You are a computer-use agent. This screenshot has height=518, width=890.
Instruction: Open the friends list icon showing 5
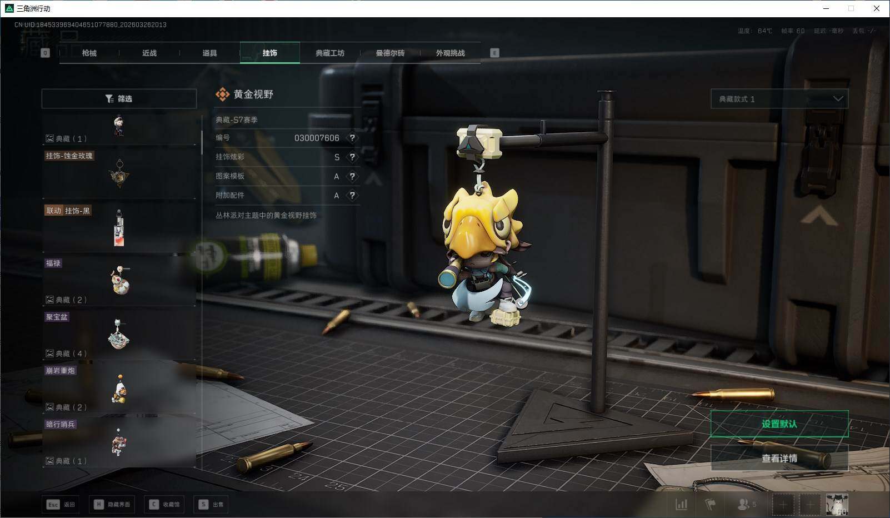[747, 504]
